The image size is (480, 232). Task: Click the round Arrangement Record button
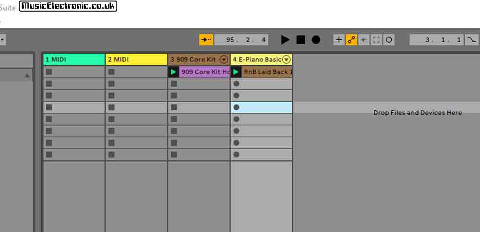coord(316,40)
